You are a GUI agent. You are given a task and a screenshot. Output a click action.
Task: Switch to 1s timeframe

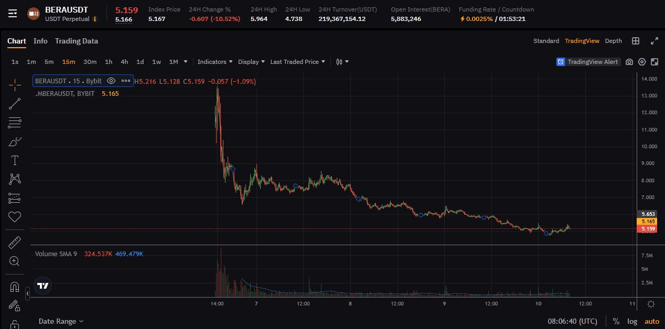[15, 62]
